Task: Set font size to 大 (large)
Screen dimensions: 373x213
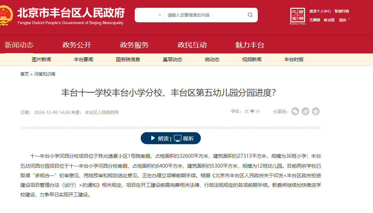Action: tap(246, 111)
